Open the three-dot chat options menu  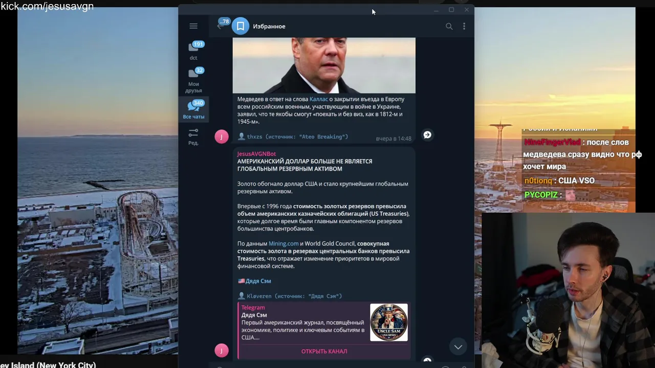(464, 26)
